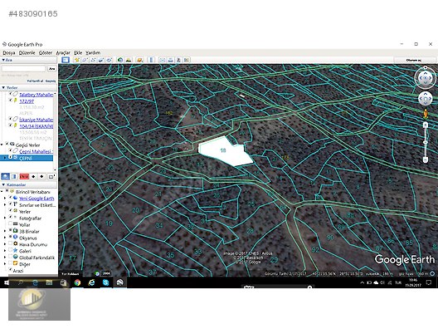
Task: Select the add path tool
Action: (93, 60)
